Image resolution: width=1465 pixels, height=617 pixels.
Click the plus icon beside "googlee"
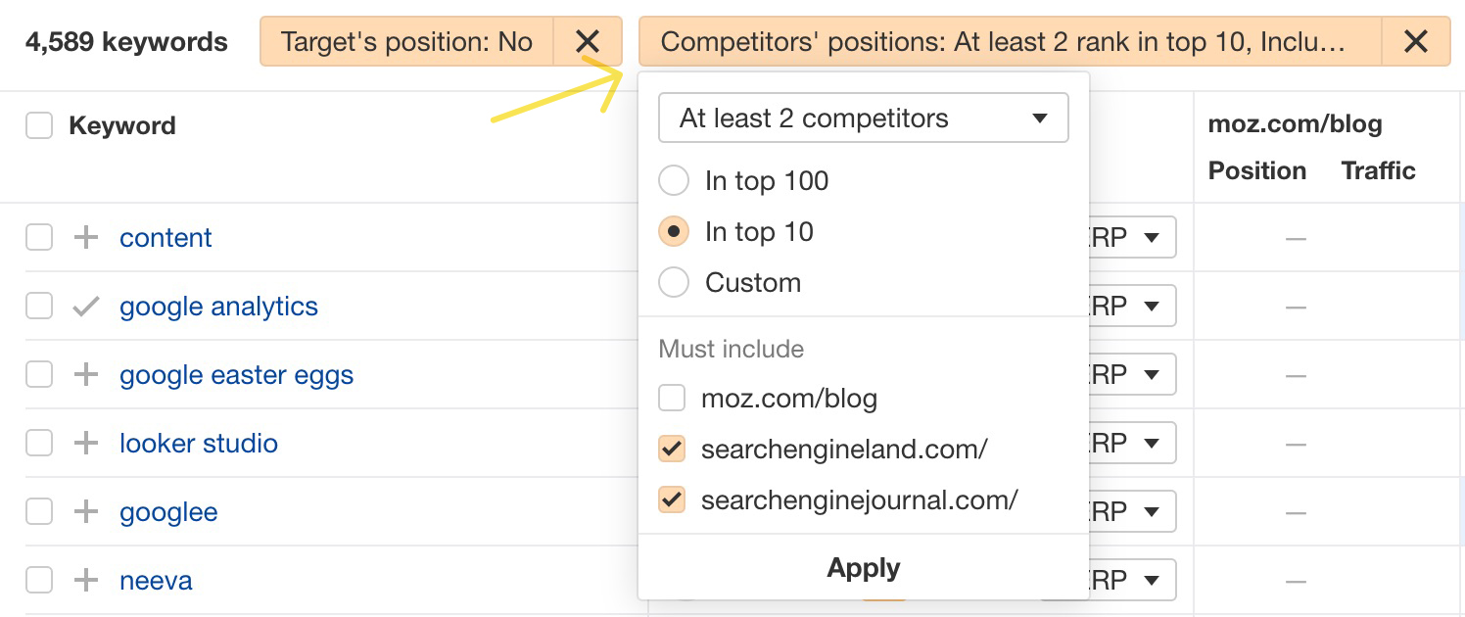(x=88, y=511)
